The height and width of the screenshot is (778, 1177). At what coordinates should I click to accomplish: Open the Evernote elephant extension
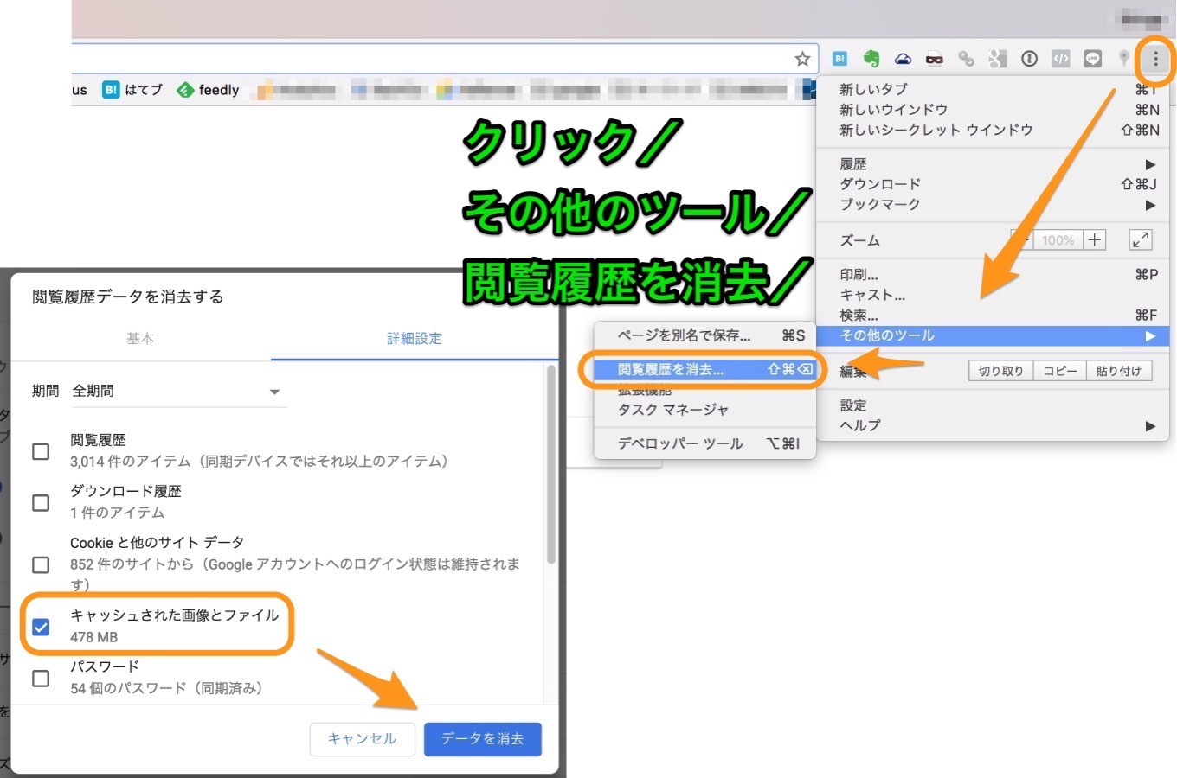(871, 59)
